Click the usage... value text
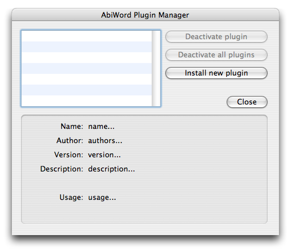This screenshot has width=292, height=251. [102, 198]
